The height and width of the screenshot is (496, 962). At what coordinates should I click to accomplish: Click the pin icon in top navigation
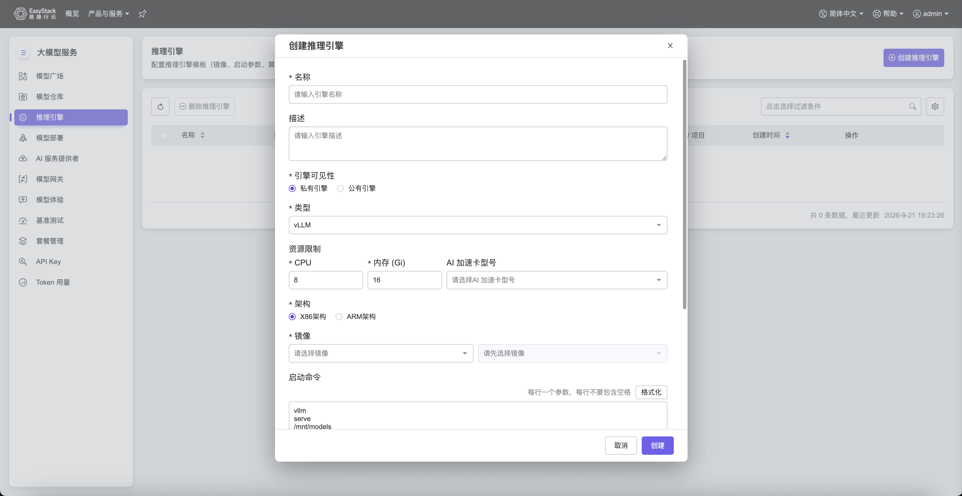click(x=142, y=14)
